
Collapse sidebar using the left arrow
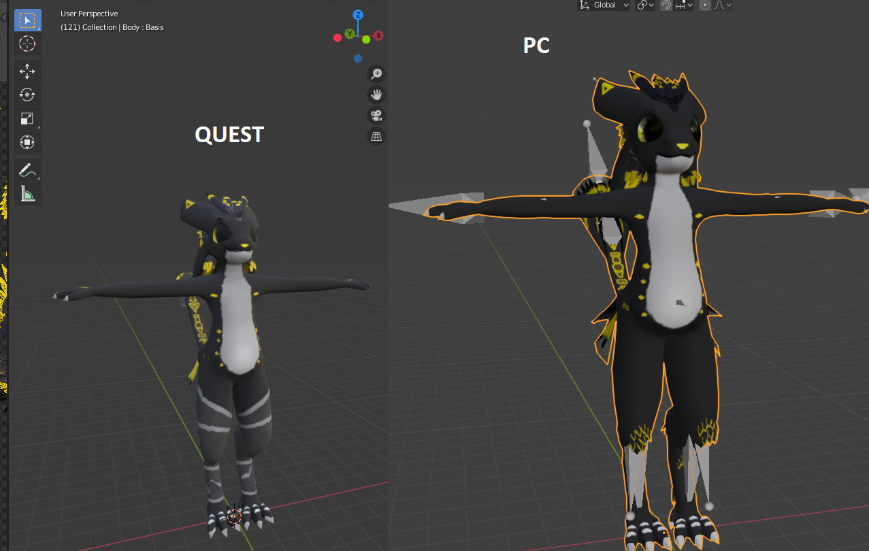tap(4, 17)
